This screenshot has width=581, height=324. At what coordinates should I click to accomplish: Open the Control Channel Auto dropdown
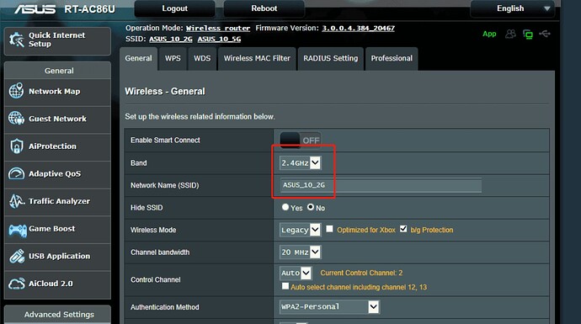coord(296,273)
